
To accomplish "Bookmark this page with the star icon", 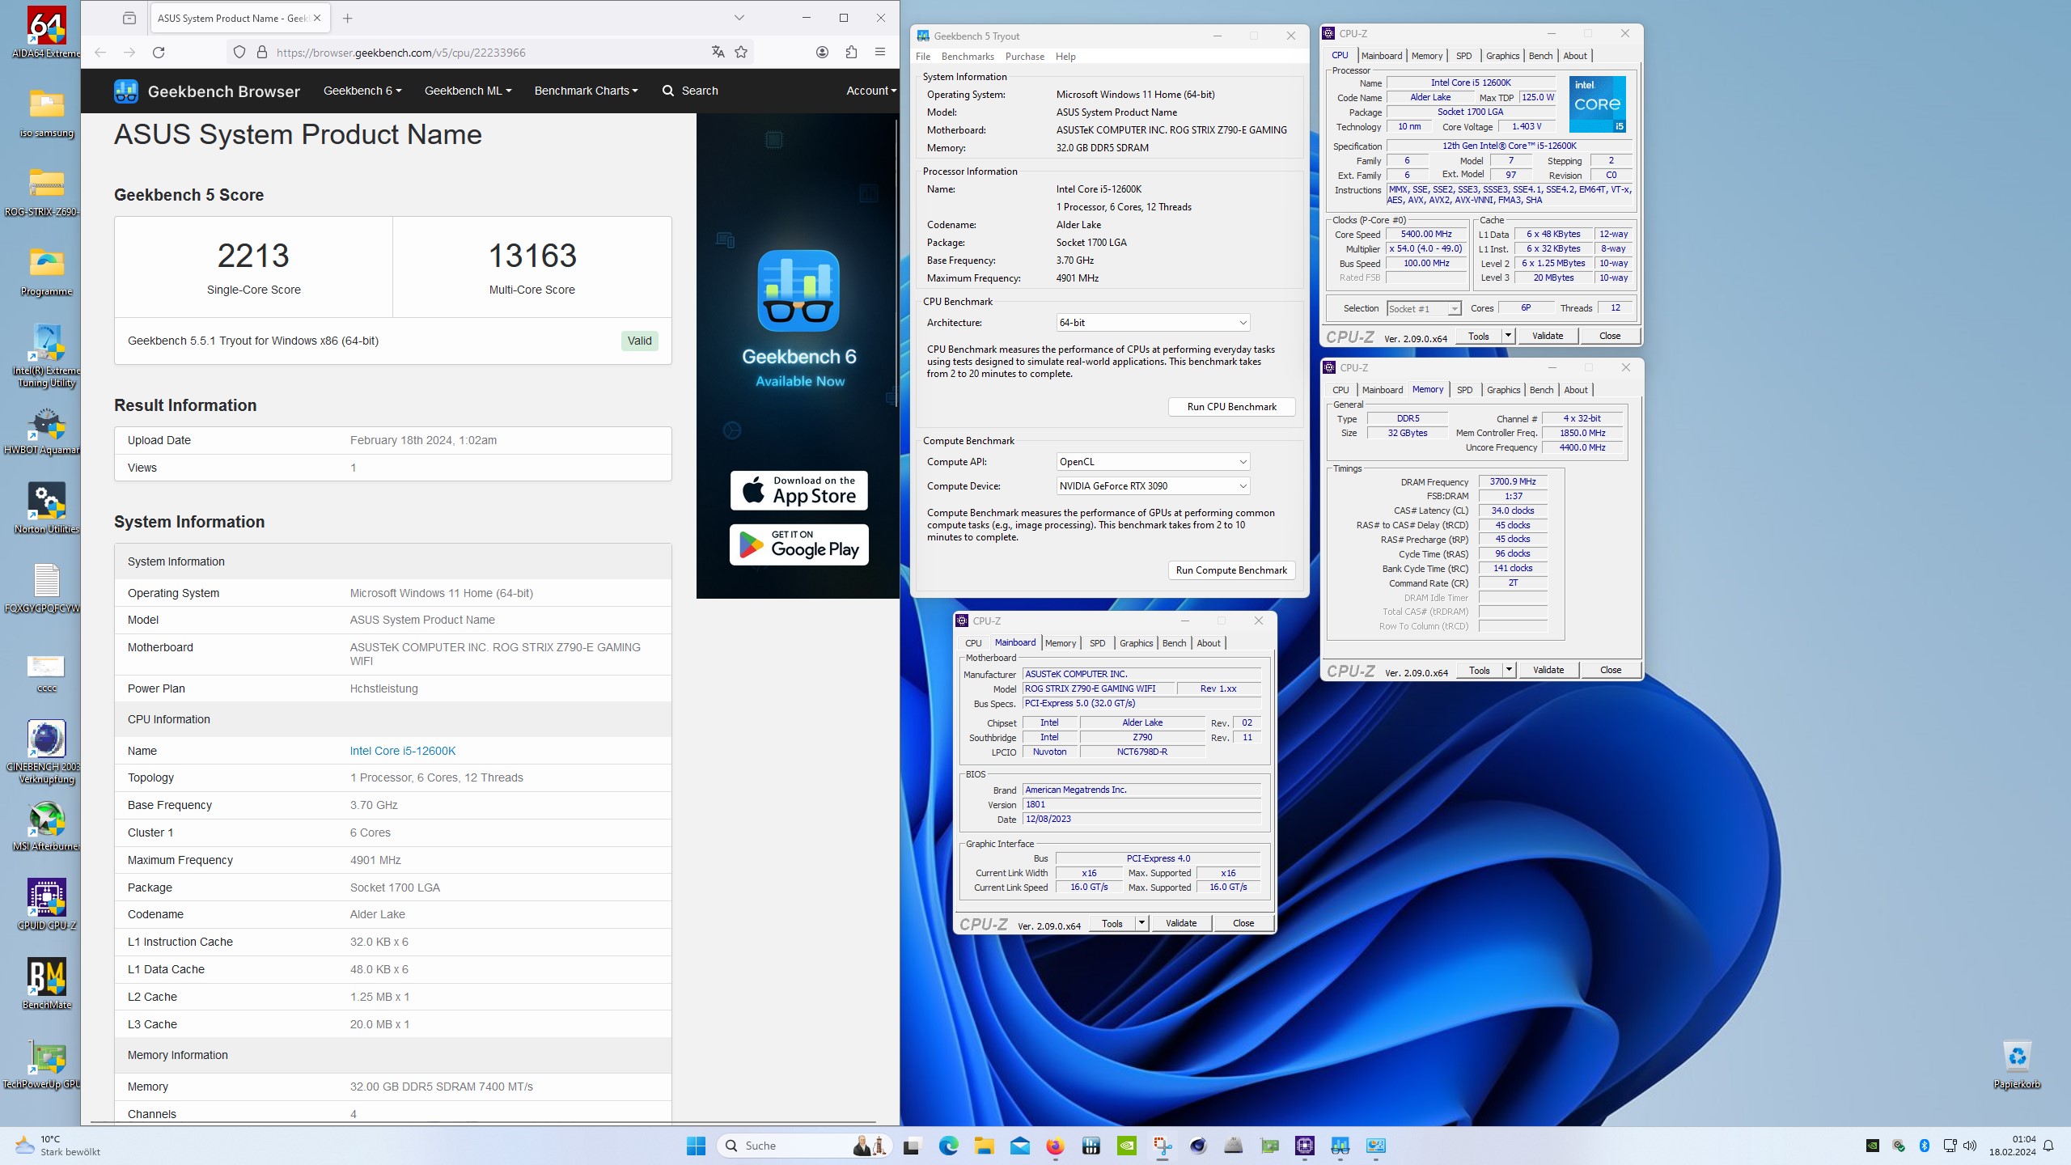I will coord(741,53).
